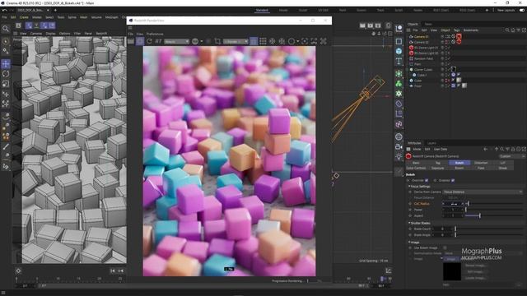This screenshot has width=527, height=296.
Task: Click the hamburger menu icon in RenderView
Action: coord(130,28)
